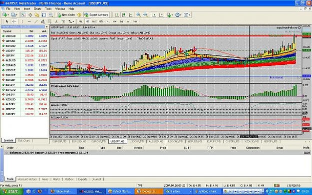Open the Charts menu
Image resolution: width=312 pixels, height=195 pixels.
pyautogui.click(x=37, y=9)
